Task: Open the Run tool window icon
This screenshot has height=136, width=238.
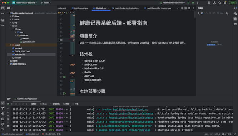Action: (3, 103)
